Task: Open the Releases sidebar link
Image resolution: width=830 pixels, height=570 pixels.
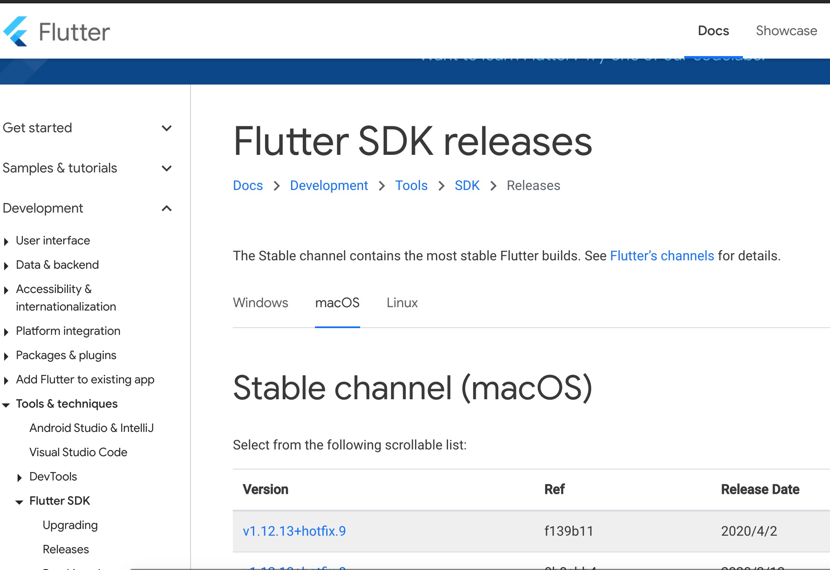Action: pos(66,549)
